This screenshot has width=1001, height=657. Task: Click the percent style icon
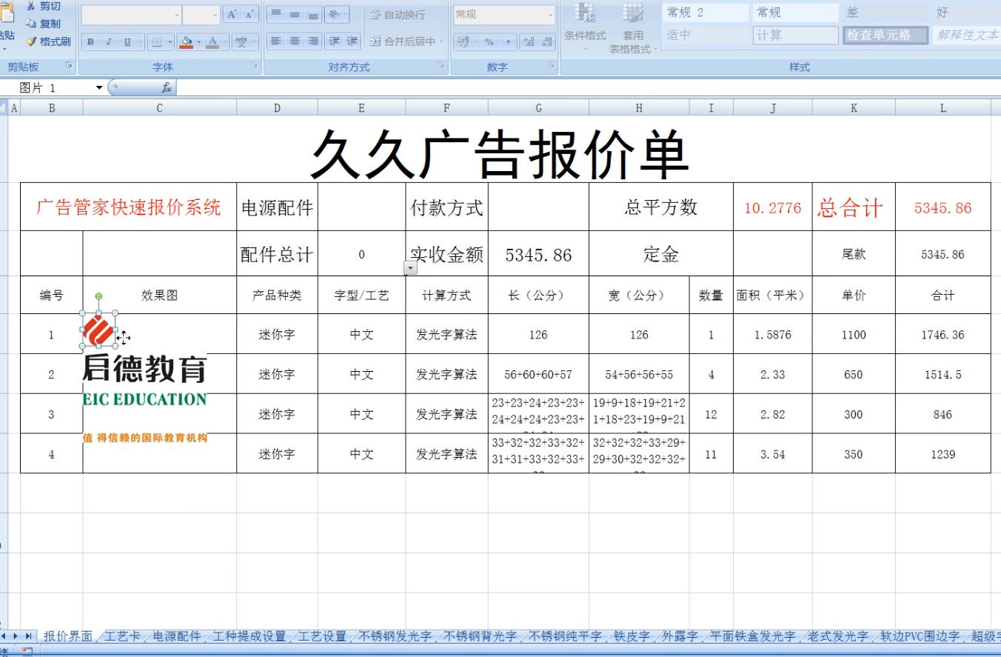(489, 42)
